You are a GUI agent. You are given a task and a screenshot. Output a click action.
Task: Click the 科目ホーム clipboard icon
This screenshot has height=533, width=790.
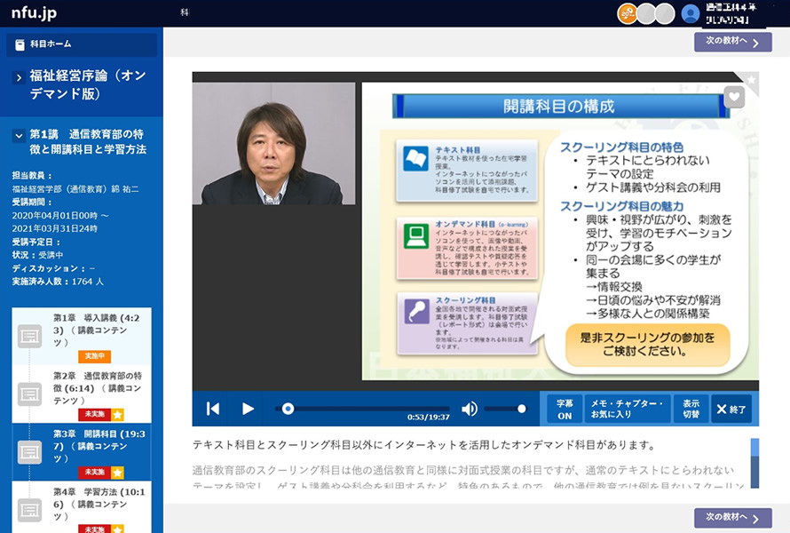20,45
